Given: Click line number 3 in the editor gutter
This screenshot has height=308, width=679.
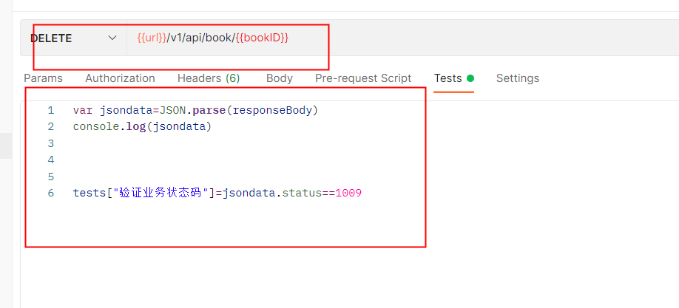Looking at the screenshot, I should point(51,143).
